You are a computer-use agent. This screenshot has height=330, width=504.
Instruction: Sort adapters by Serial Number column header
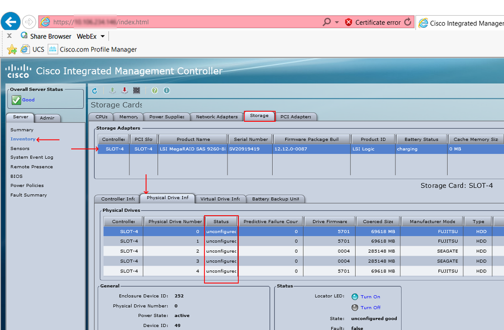point(251,139)
